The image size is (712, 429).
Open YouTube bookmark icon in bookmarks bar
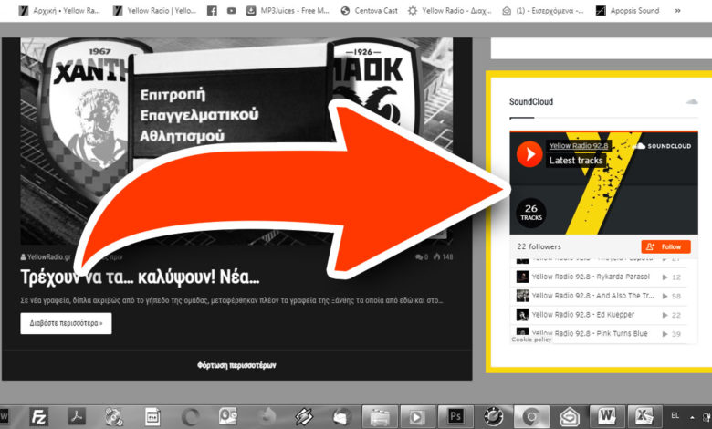click(x=231, y=11)
